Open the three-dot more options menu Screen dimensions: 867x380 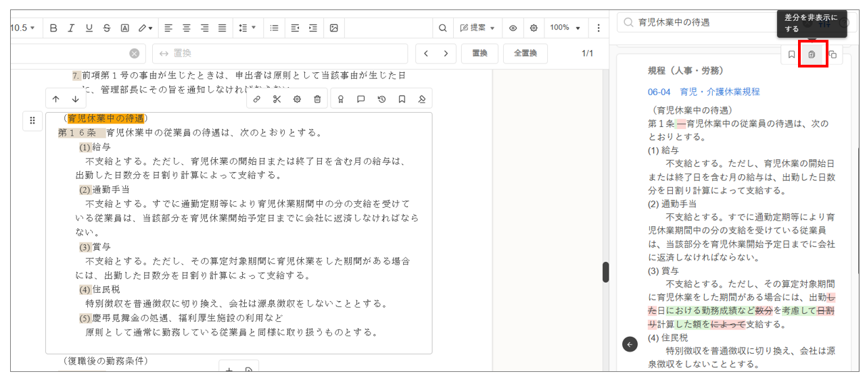599,28
